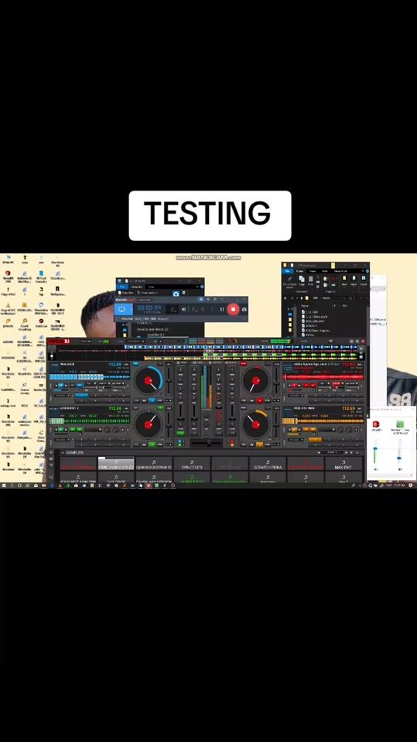
Task: Trigger the SPIN CELEB sampler pad
Action: pyautogui.click(x=192, y=464)
